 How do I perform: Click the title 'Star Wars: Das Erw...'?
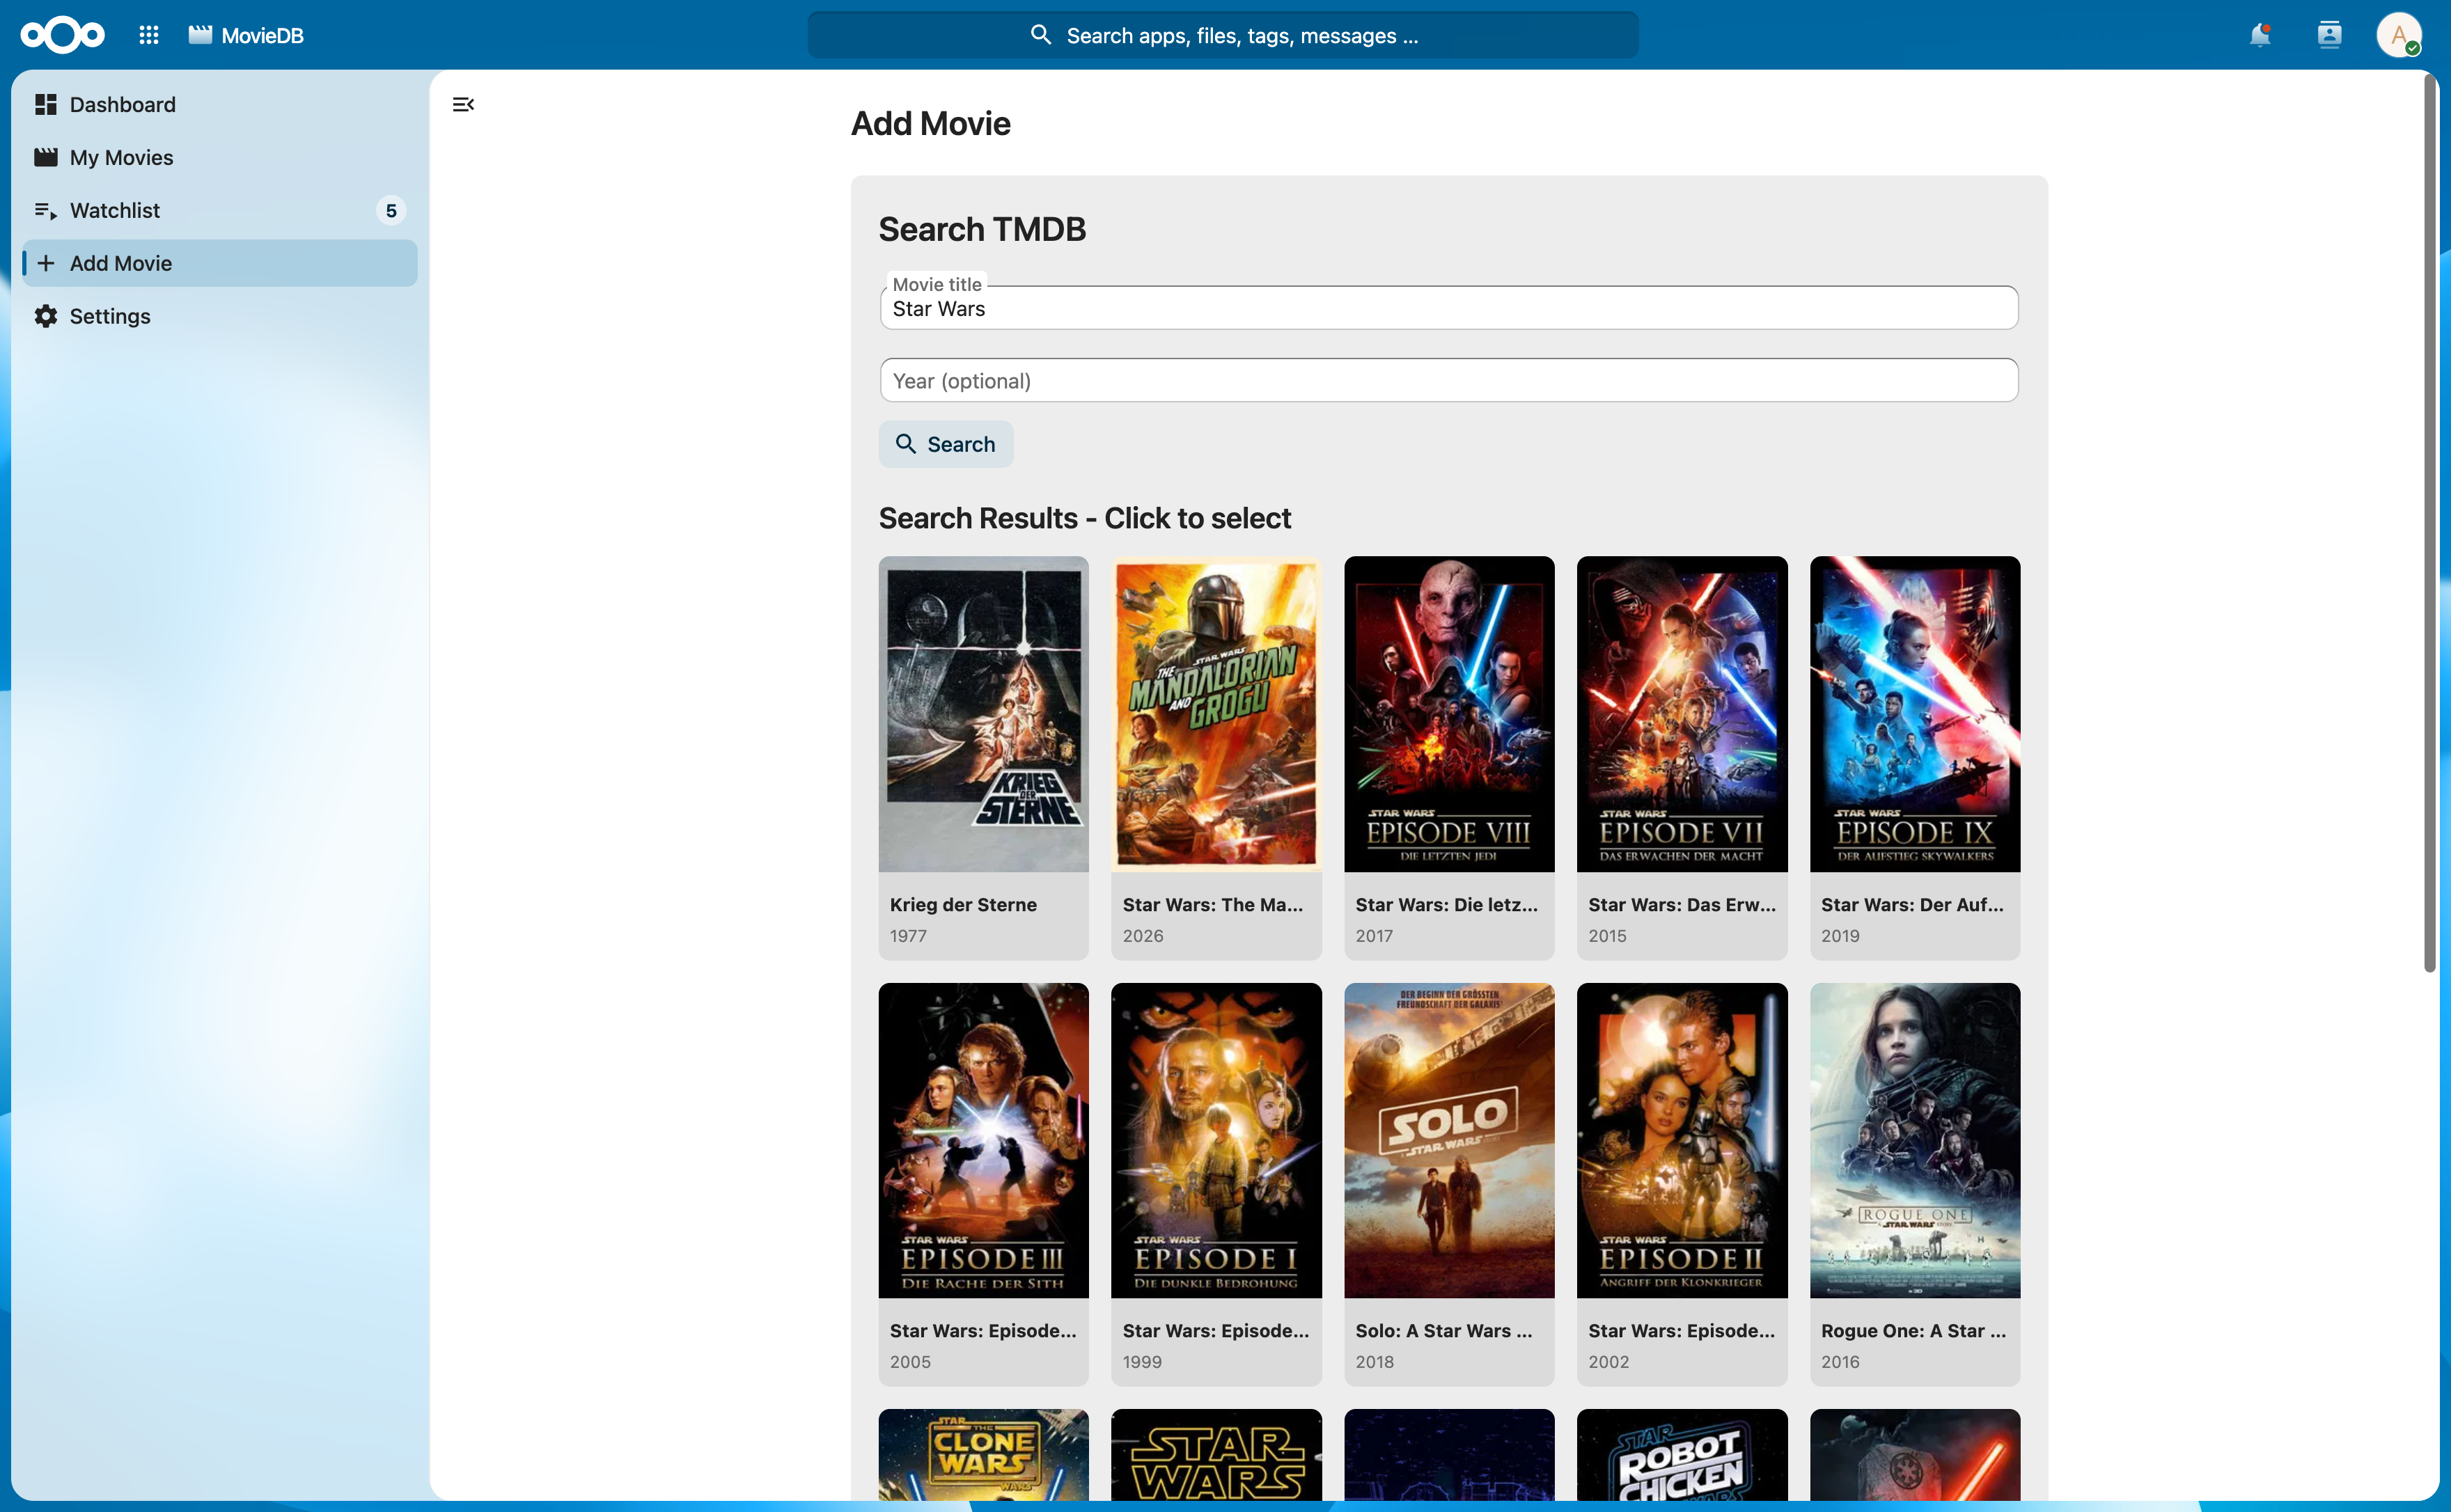(1682, 904)
